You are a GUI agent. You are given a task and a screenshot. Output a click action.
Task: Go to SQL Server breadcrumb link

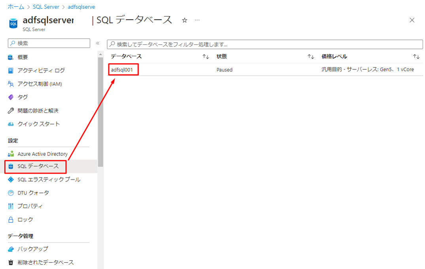(46, 7)
